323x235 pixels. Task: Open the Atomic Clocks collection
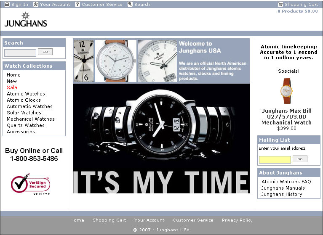coord(24,100)
